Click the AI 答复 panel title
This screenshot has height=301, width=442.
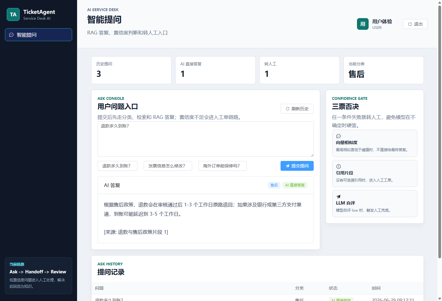[x=112, y=185]
